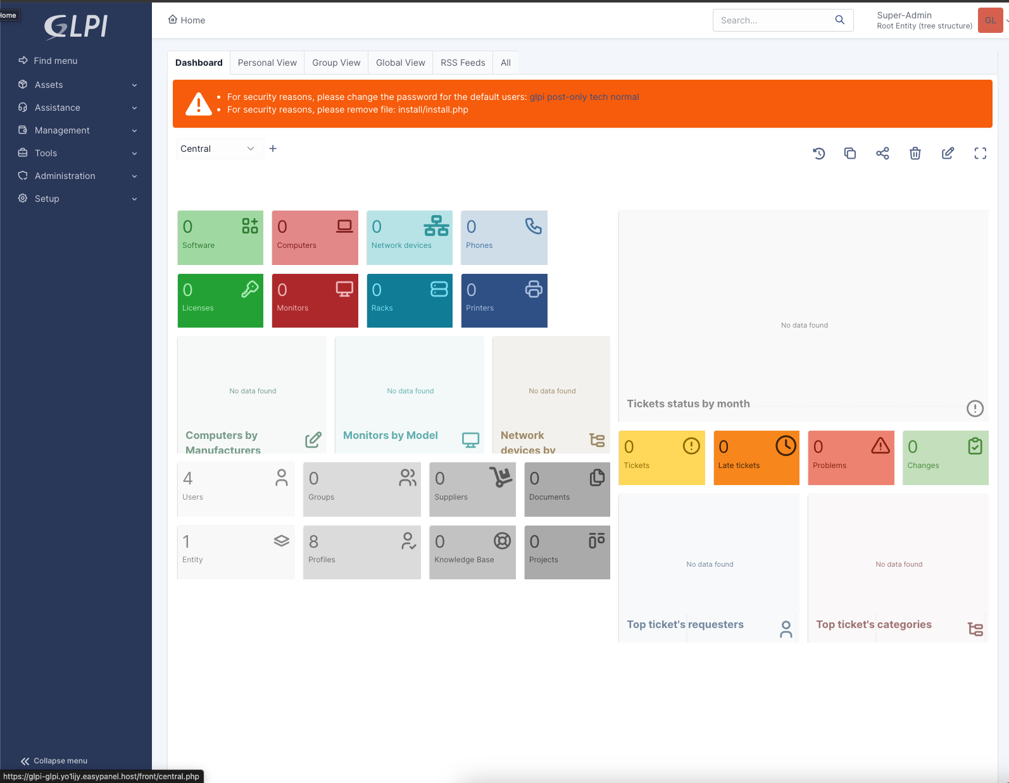Click the edit dashboard pencil icon

(948, 153)
